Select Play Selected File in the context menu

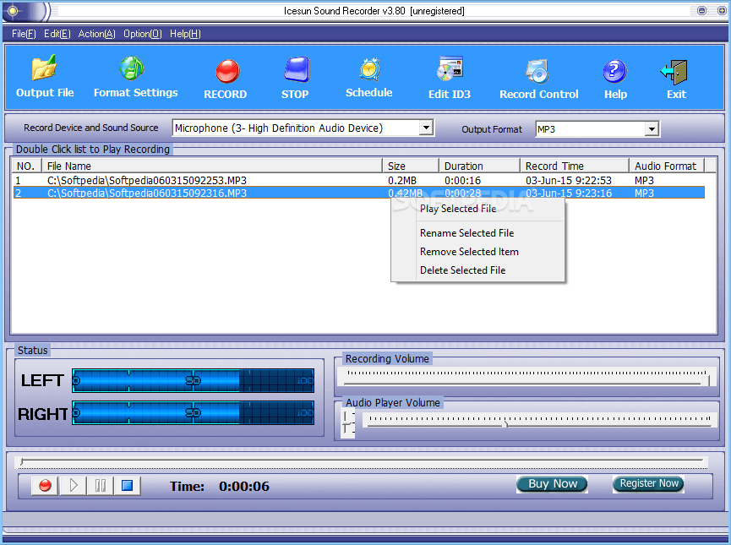click(x=460, y=209)
